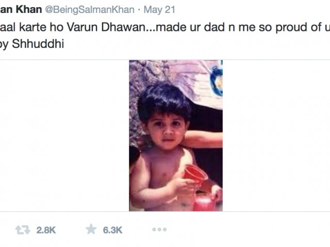The image size is (330, 247).
Task: Open the more options ellipsis menu
Action: 159,230
